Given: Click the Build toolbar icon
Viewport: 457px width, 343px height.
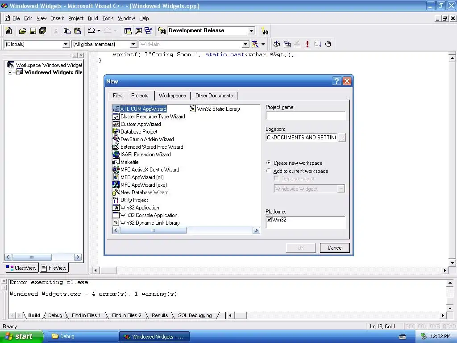Looking at the screenshot, I should click(x=287, y=44).
